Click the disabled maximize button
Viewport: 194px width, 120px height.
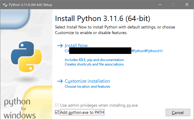(x=173, y=4)
